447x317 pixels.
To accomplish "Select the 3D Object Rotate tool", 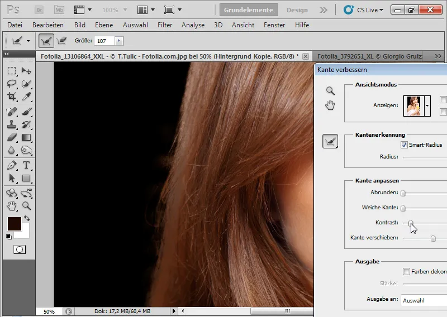I will [12, 193].
